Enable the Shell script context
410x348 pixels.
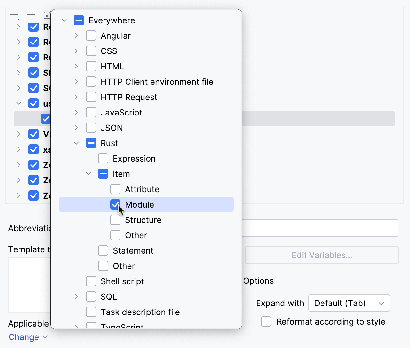(x=91, y=281)
